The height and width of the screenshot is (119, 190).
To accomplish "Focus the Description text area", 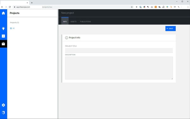I will click(119, 68).
